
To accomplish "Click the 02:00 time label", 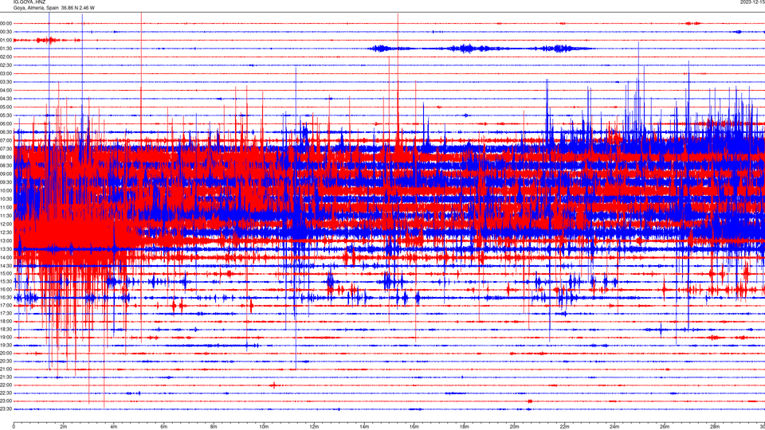I will coord(6,57).
